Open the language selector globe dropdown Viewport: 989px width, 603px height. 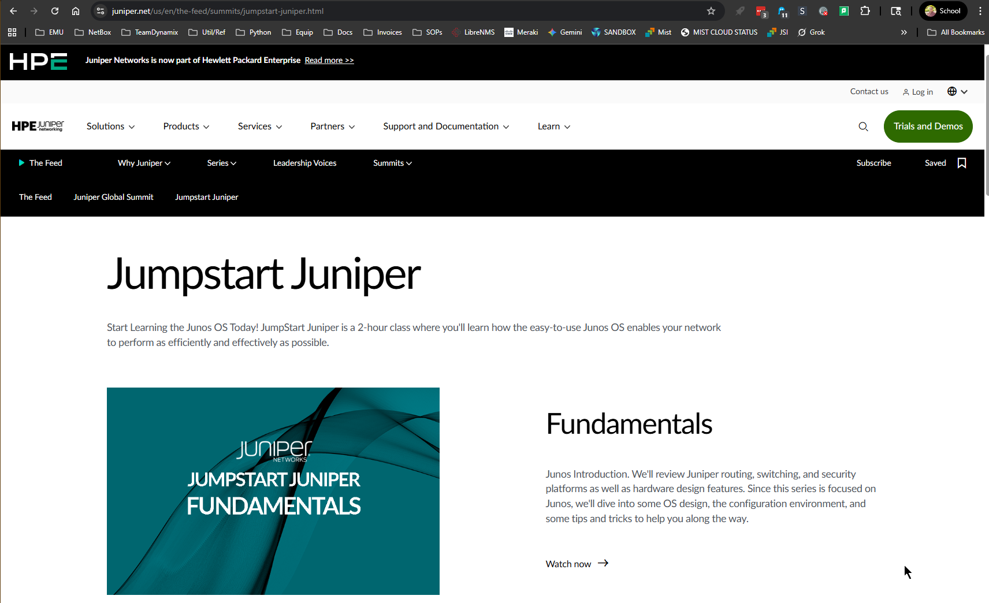click(957, 91)
